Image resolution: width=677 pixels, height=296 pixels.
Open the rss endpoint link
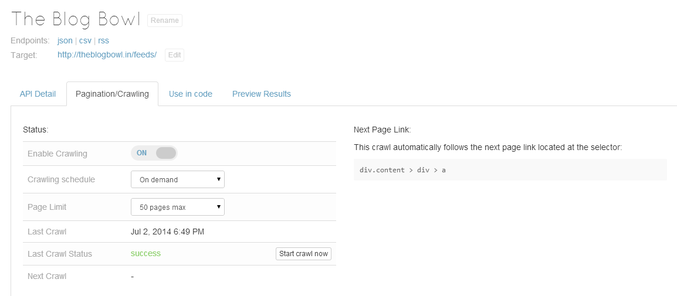click(x=103, y=40)
